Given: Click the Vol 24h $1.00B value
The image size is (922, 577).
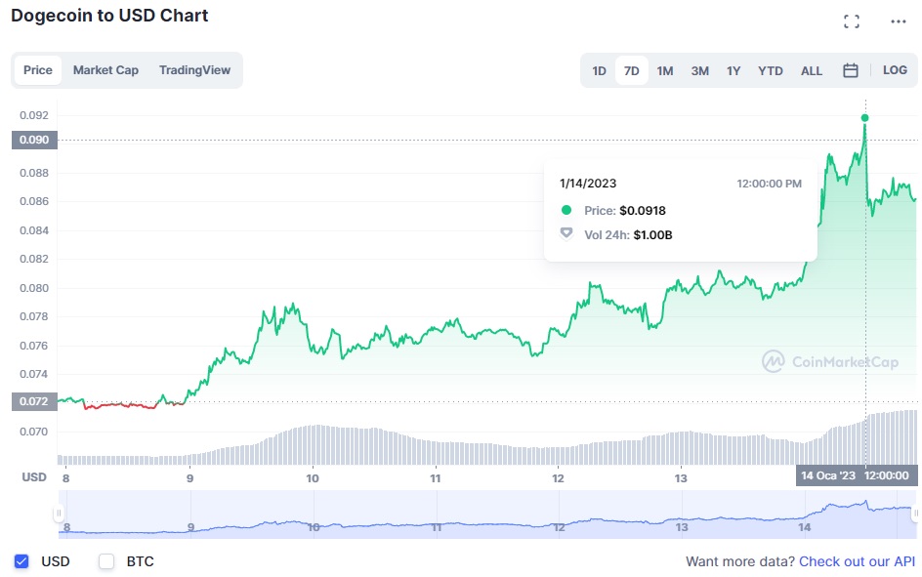Looking at the screenshot, I should click(x=652, y=235).
